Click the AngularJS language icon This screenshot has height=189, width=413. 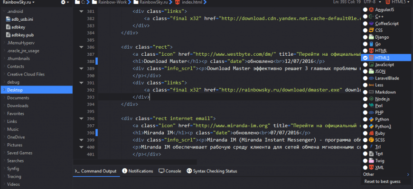tap(371, 10)
